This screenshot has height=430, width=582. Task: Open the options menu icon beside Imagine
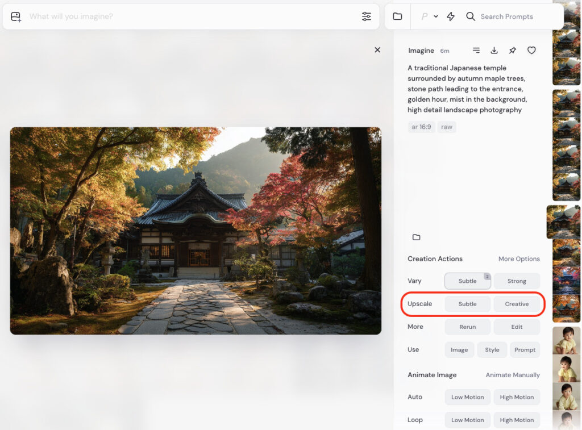476,51
